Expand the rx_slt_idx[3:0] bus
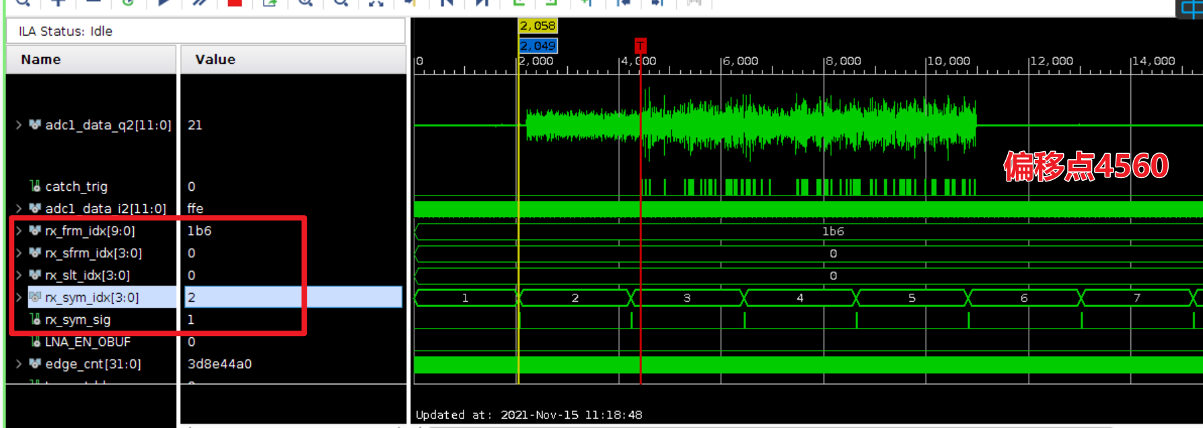This screenshot has width=1203, height=428. 19,275
